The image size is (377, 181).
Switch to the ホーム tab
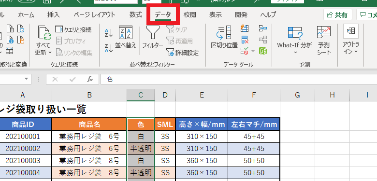[x=26, y=15]
